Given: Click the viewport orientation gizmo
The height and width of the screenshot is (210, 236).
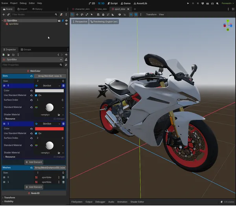Looking at the screenshot, I should click(x=228, y=25).
